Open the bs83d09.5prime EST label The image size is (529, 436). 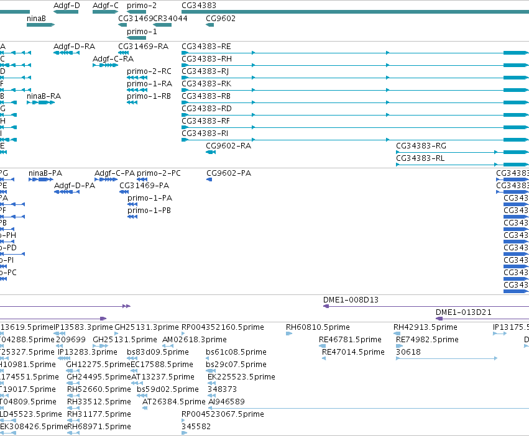point(158,353)
